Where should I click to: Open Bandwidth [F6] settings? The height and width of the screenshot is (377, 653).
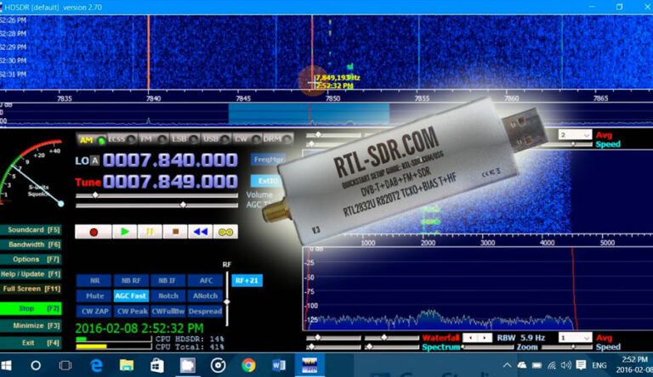click(x=31, y=245)
